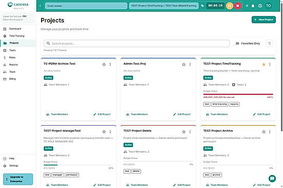Click the New Project button
The height and width of the screenshot is (188, 283).
click(264, 19)
